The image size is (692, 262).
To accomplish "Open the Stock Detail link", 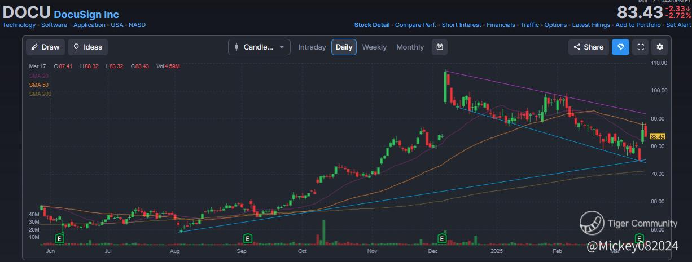I will pos(372,25).
